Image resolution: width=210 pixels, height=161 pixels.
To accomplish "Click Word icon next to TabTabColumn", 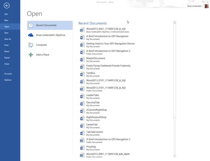I will 82,133.
